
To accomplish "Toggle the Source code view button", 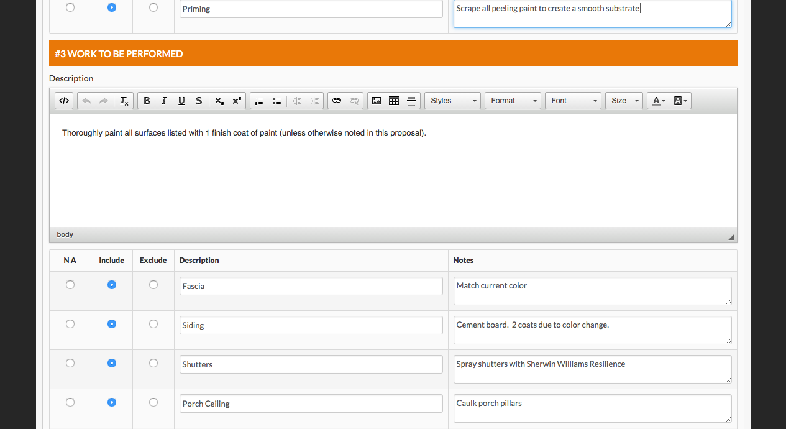I will 63,101.
